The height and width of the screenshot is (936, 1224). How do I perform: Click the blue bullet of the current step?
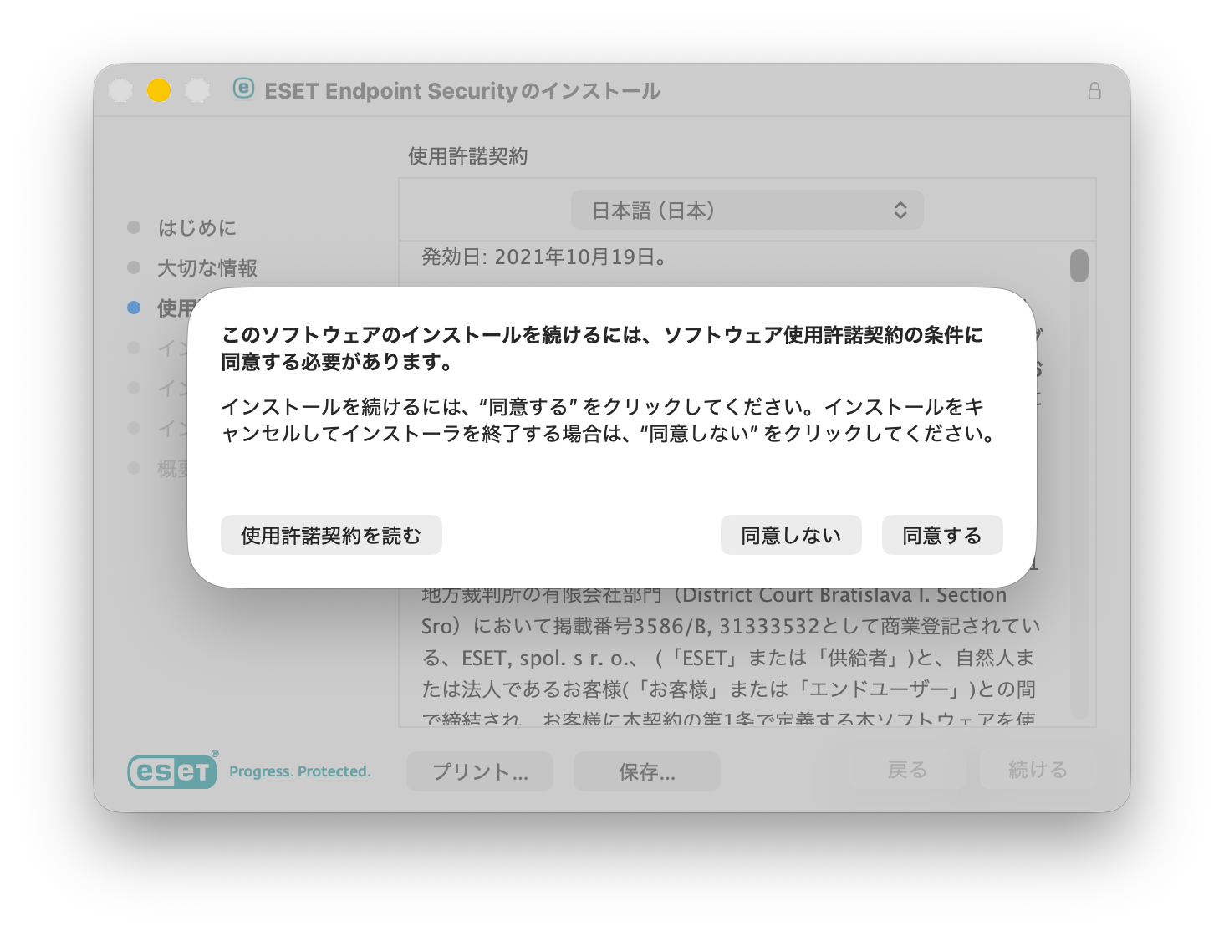pyautogui.click(x=134, y=308)
